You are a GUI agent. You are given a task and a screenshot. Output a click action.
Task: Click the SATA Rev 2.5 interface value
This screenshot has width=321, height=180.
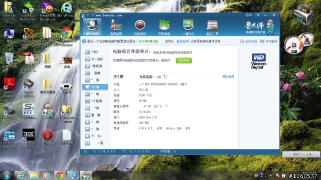click(148, 117)
